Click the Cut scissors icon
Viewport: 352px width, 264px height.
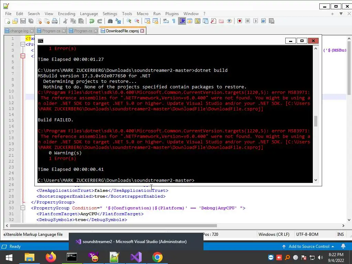click(x=65, y=21)
